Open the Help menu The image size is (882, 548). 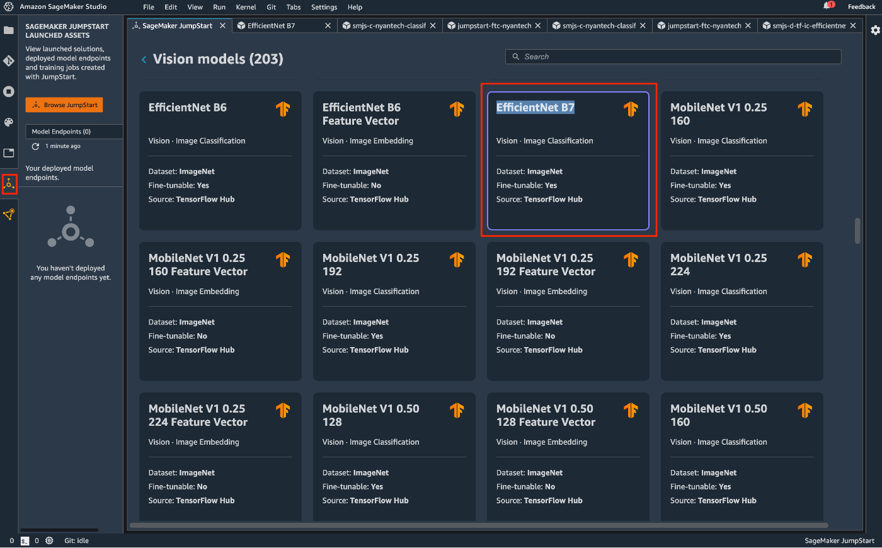(355, 7)
